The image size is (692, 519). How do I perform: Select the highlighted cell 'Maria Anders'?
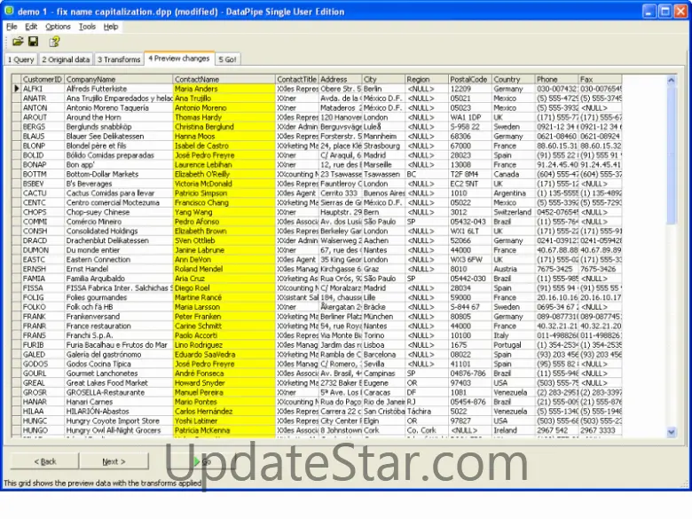tap(224, 89)
